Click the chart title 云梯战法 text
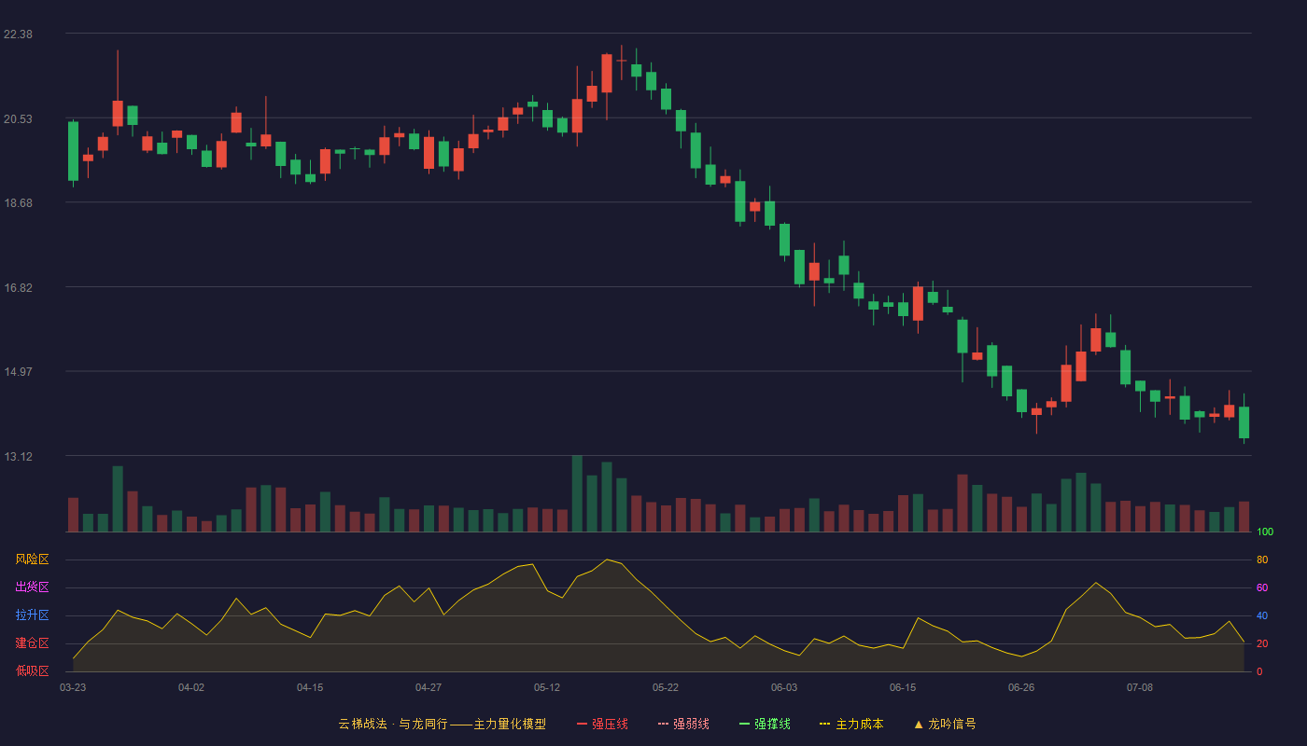This screenshot has width=1307, height=746. coord(362,724)
